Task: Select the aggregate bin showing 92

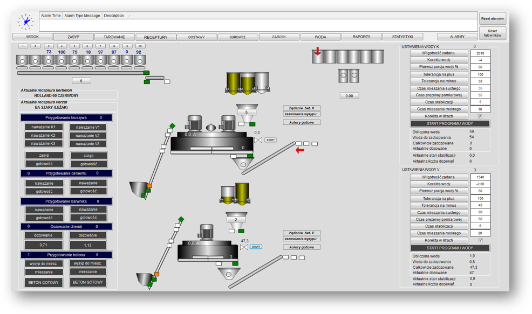Action: [x=140, y=60]
